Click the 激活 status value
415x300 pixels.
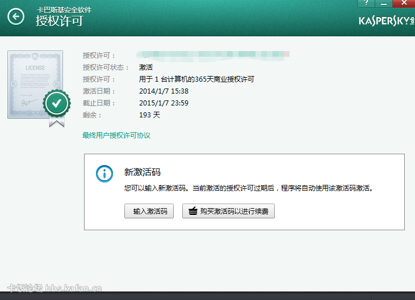(146, 67)
